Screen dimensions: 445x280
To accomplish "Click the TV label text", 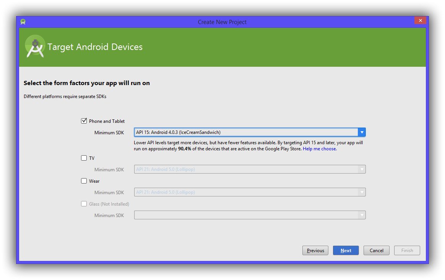I will [92, 158].
